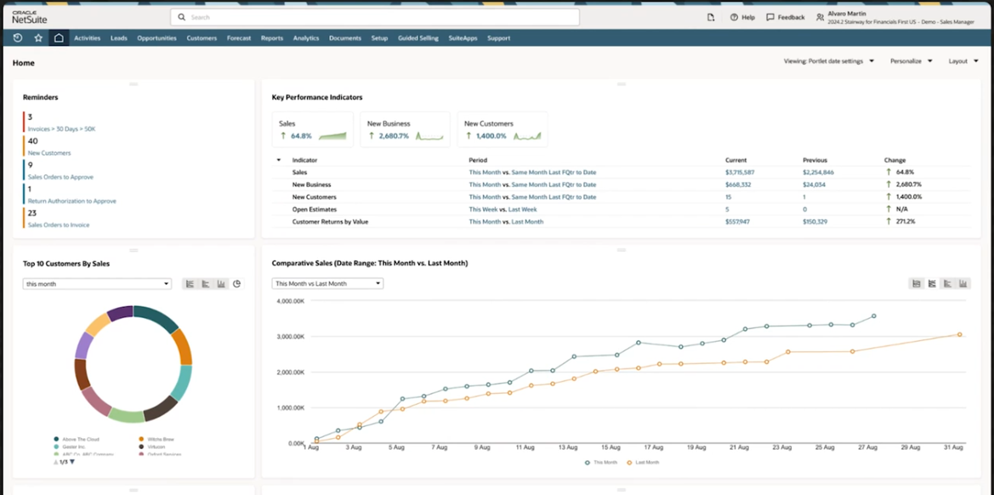Click the Shortcuts star icon
Viewport: 994px width, 495px height.
tap(38, 38)
